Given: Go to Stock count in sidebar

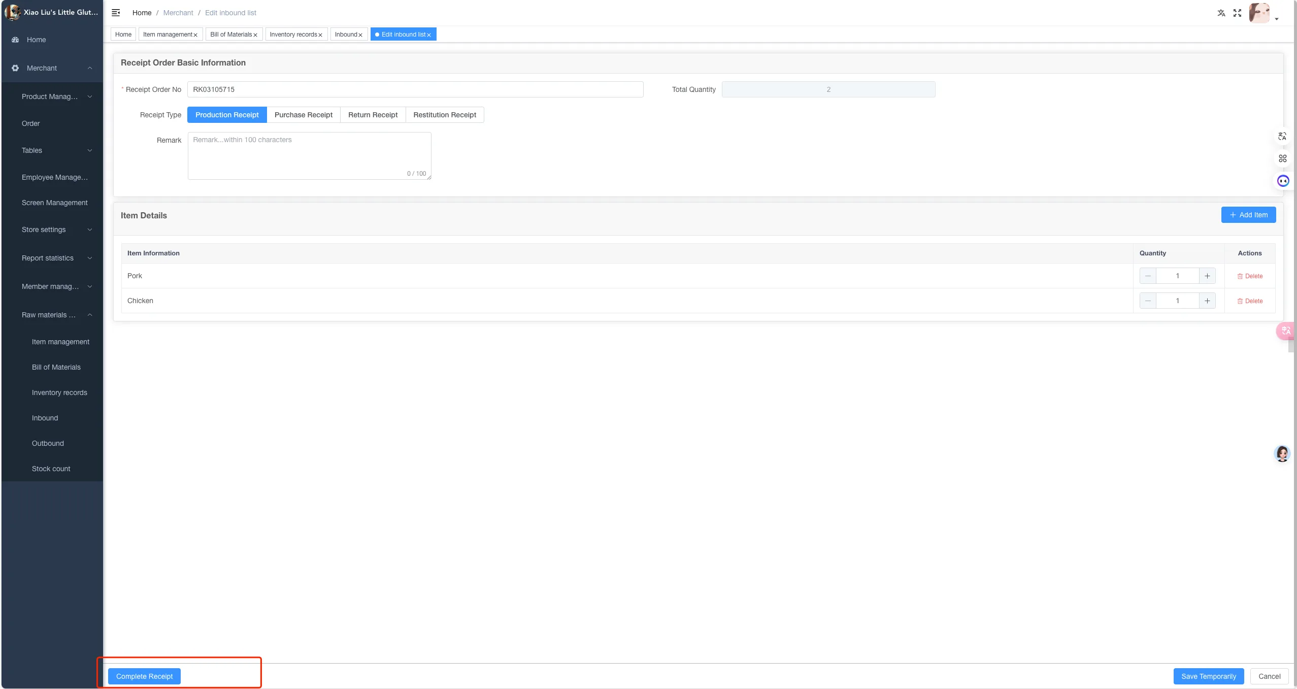Looking at the screenshot, I should coord(52,469).
